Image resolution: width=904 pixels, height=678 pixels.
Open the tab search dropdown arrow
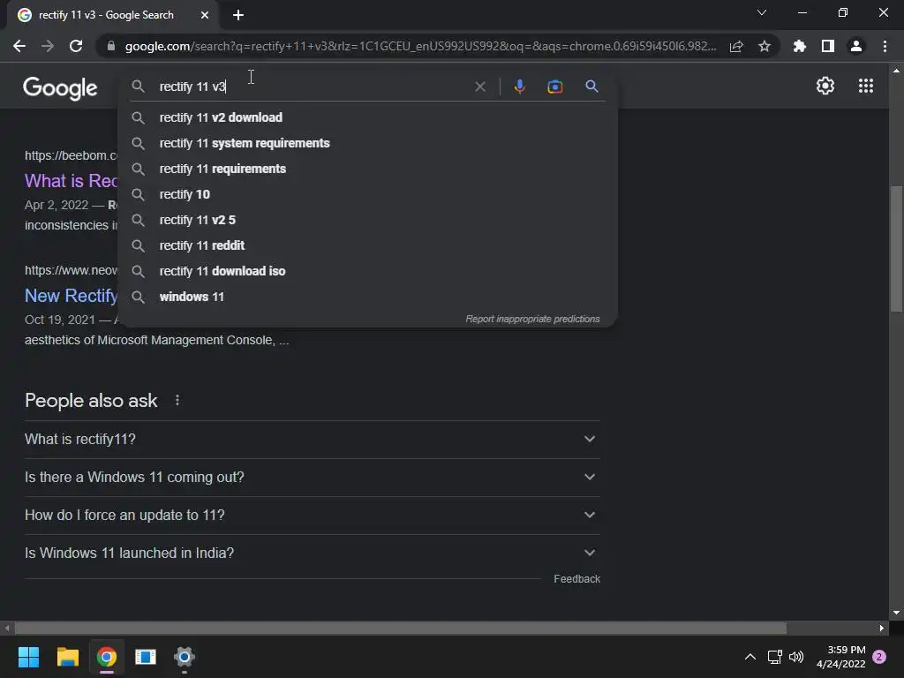762,12
